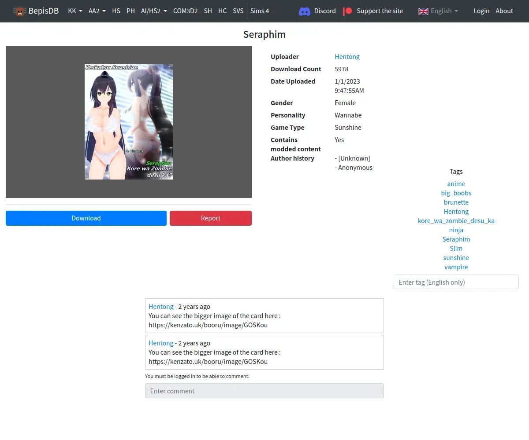Click the BepisDB logo icon

point(19,11)
